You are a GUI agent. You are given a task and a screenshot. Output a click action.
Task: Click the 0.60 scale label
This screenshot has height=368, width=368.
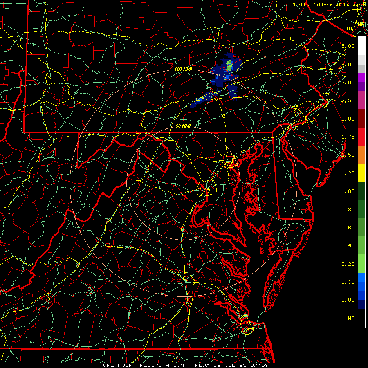click(x=348, y=228)
